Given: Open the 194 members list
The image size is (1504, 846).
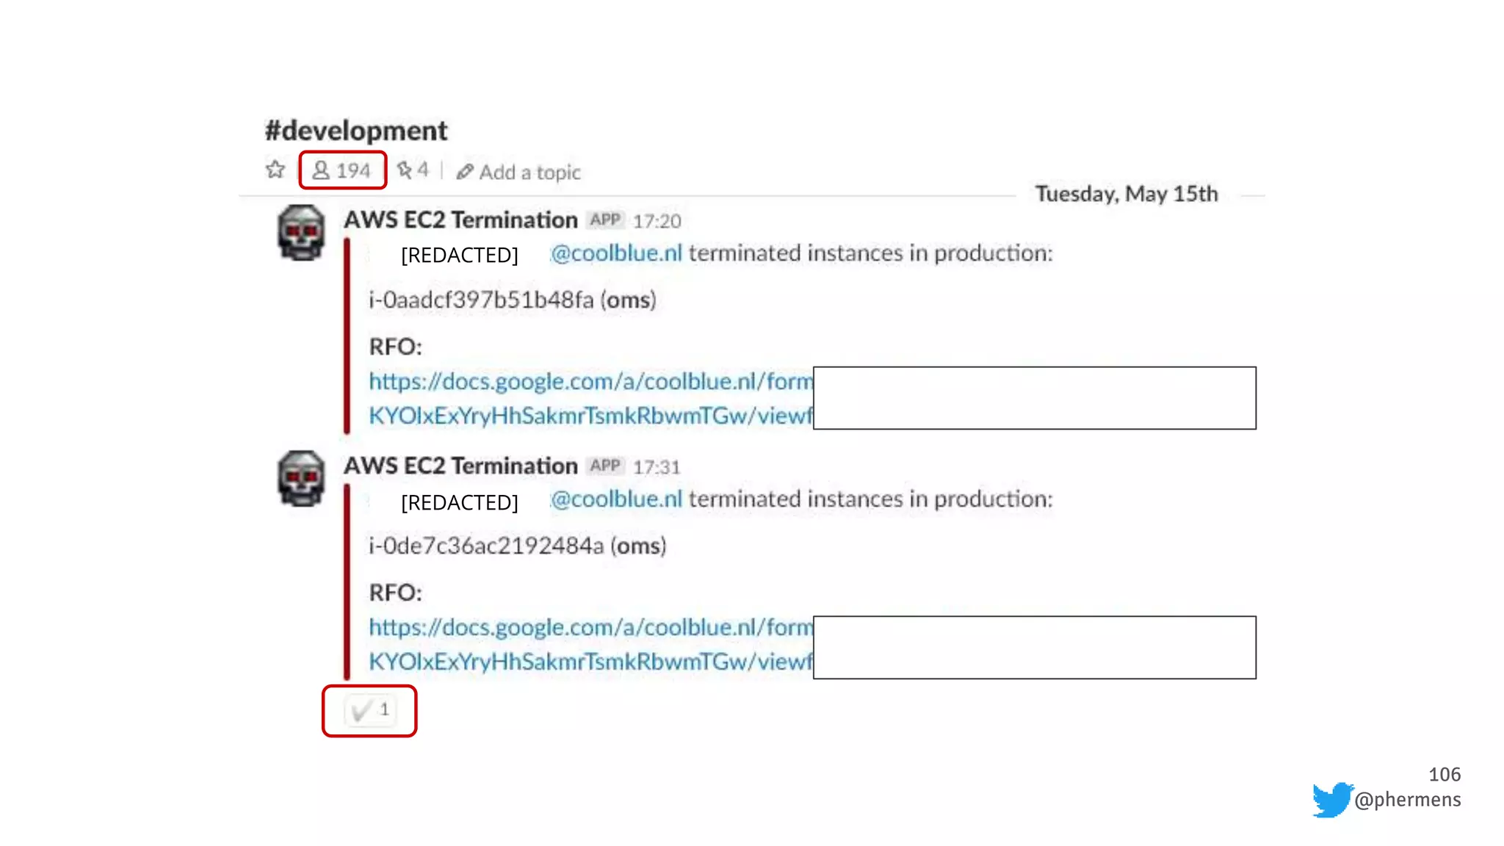Looking at the screenshot, I should [342, 170].
